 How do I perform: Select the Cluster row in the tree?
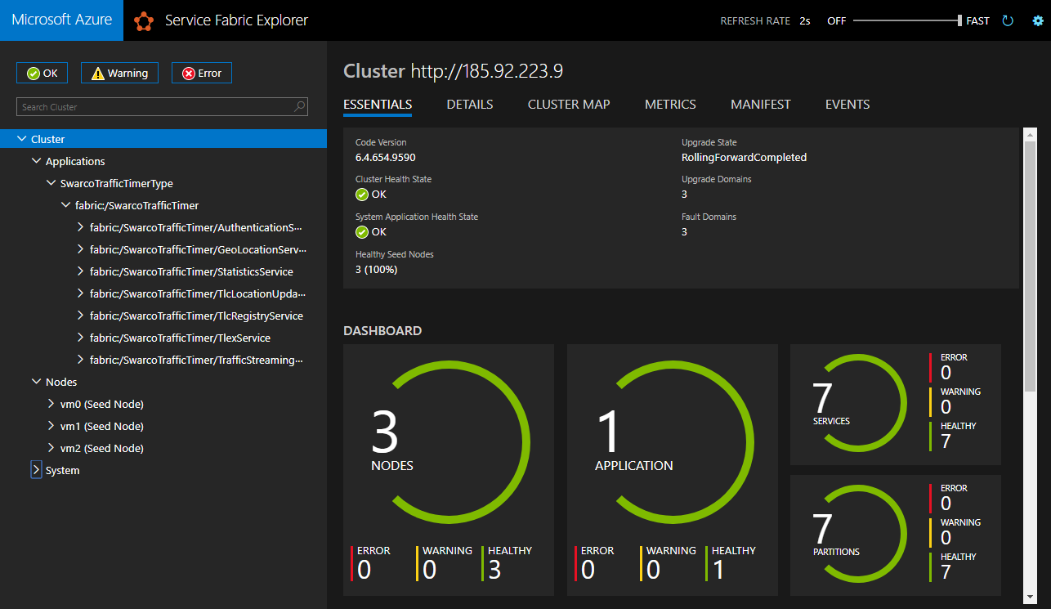[x=163, y=139]
